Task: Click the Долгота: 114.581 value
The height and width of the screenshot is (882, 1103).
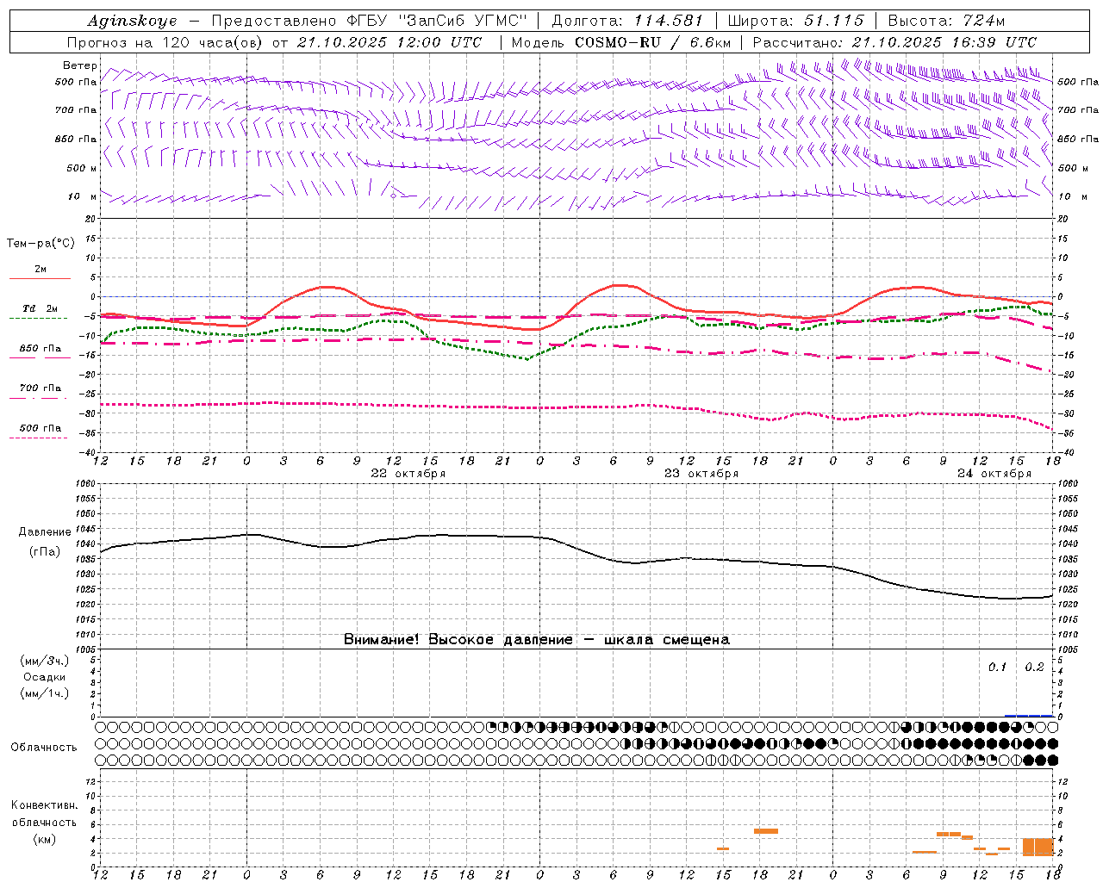Action: (627, 21)
